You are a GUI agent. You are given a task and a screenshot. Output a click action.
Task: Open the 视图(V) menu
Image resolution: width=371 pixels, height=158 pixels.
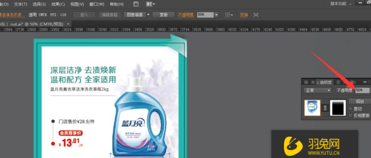[77, 4]
